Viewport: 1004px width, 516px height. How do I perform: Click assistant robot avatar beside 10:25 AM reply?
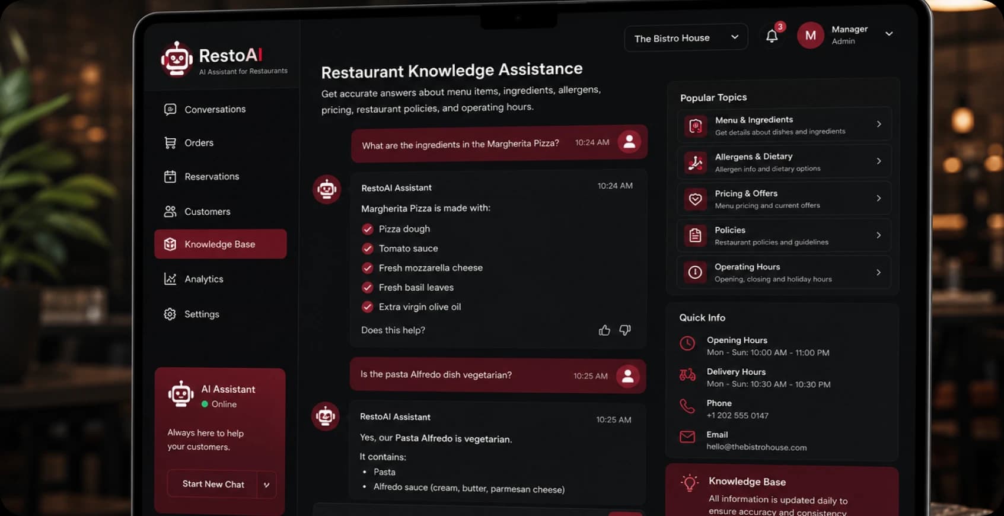tap(326, 416)
